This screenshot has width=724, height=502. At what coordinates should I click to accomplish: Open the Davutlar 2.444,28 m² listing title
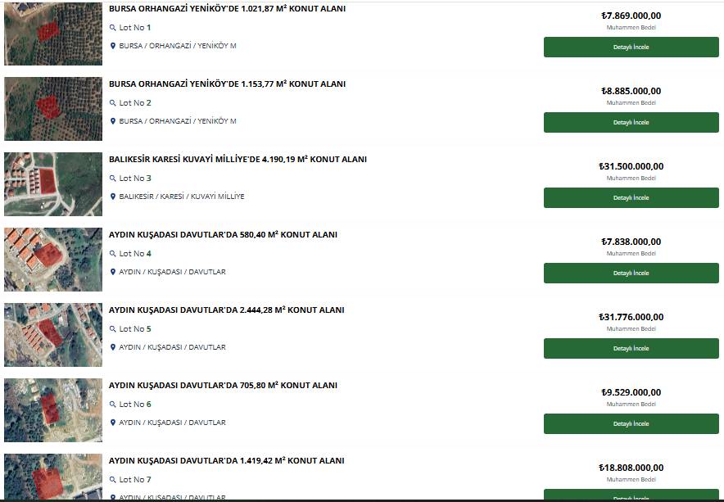click(x=227, y=310)
